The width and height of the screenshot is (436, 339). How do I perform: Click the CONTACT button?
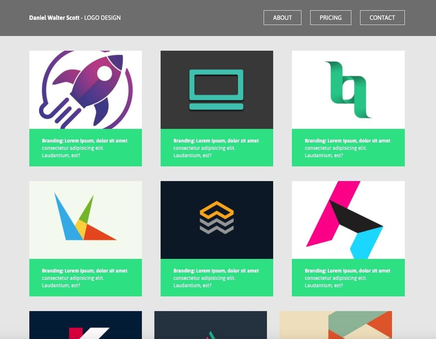[x=382, y=17]
